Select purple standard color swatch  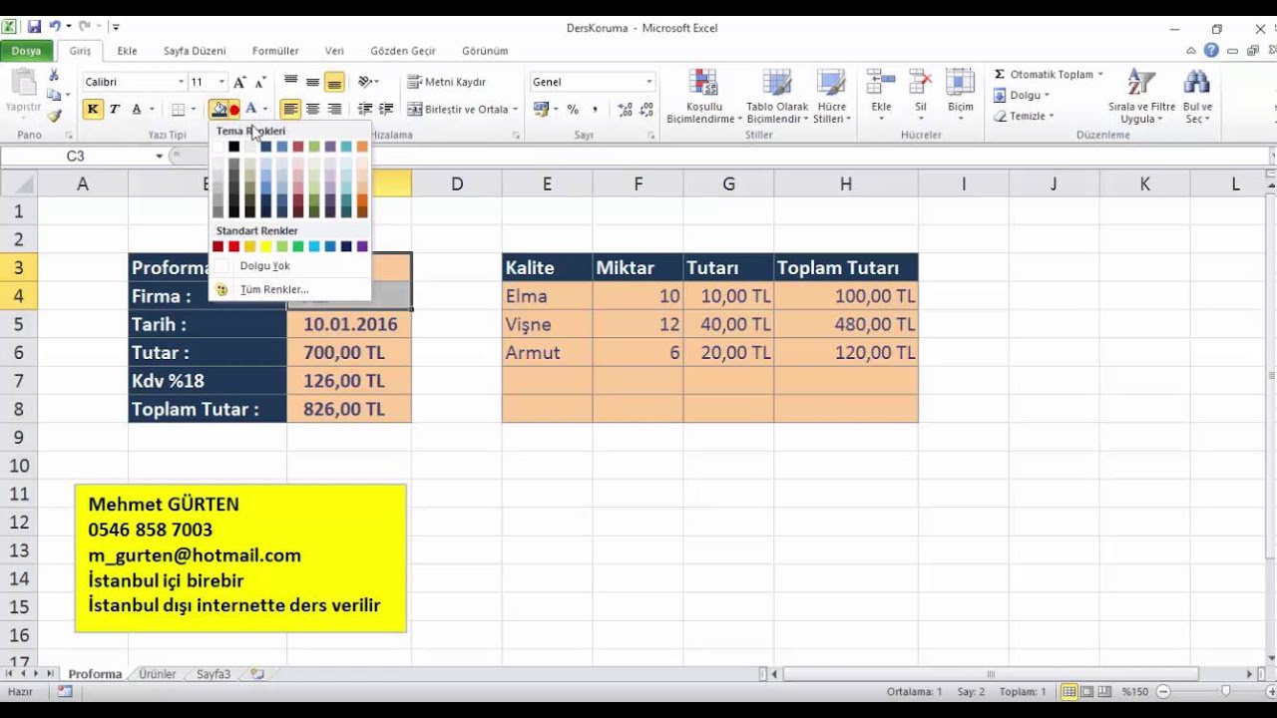[362, 246]
